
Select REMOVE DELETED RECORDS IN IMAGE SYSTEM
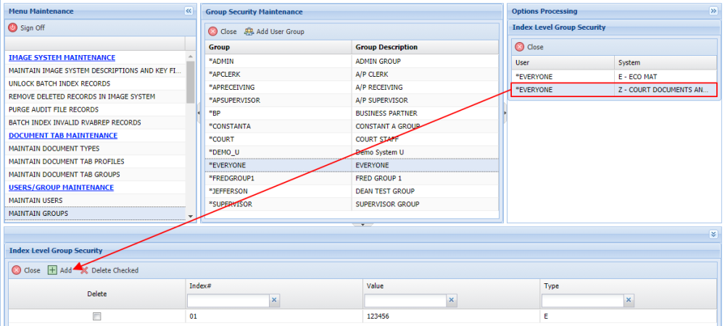click(95, 96)
